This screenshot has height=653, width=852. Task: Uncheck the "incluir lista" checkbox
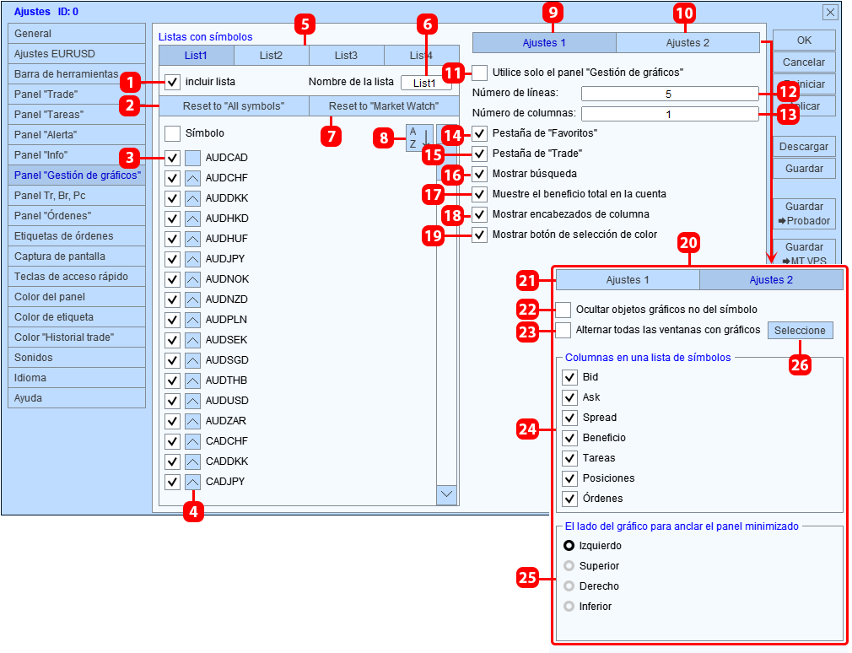pyautogui.click(x=172, y=82)
